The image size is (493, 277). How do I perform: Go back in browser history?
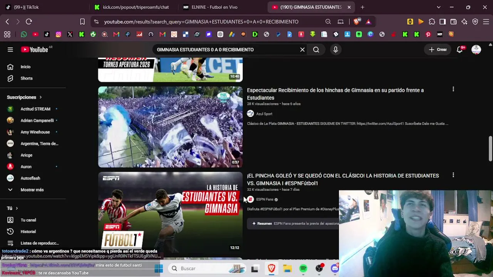7,22
